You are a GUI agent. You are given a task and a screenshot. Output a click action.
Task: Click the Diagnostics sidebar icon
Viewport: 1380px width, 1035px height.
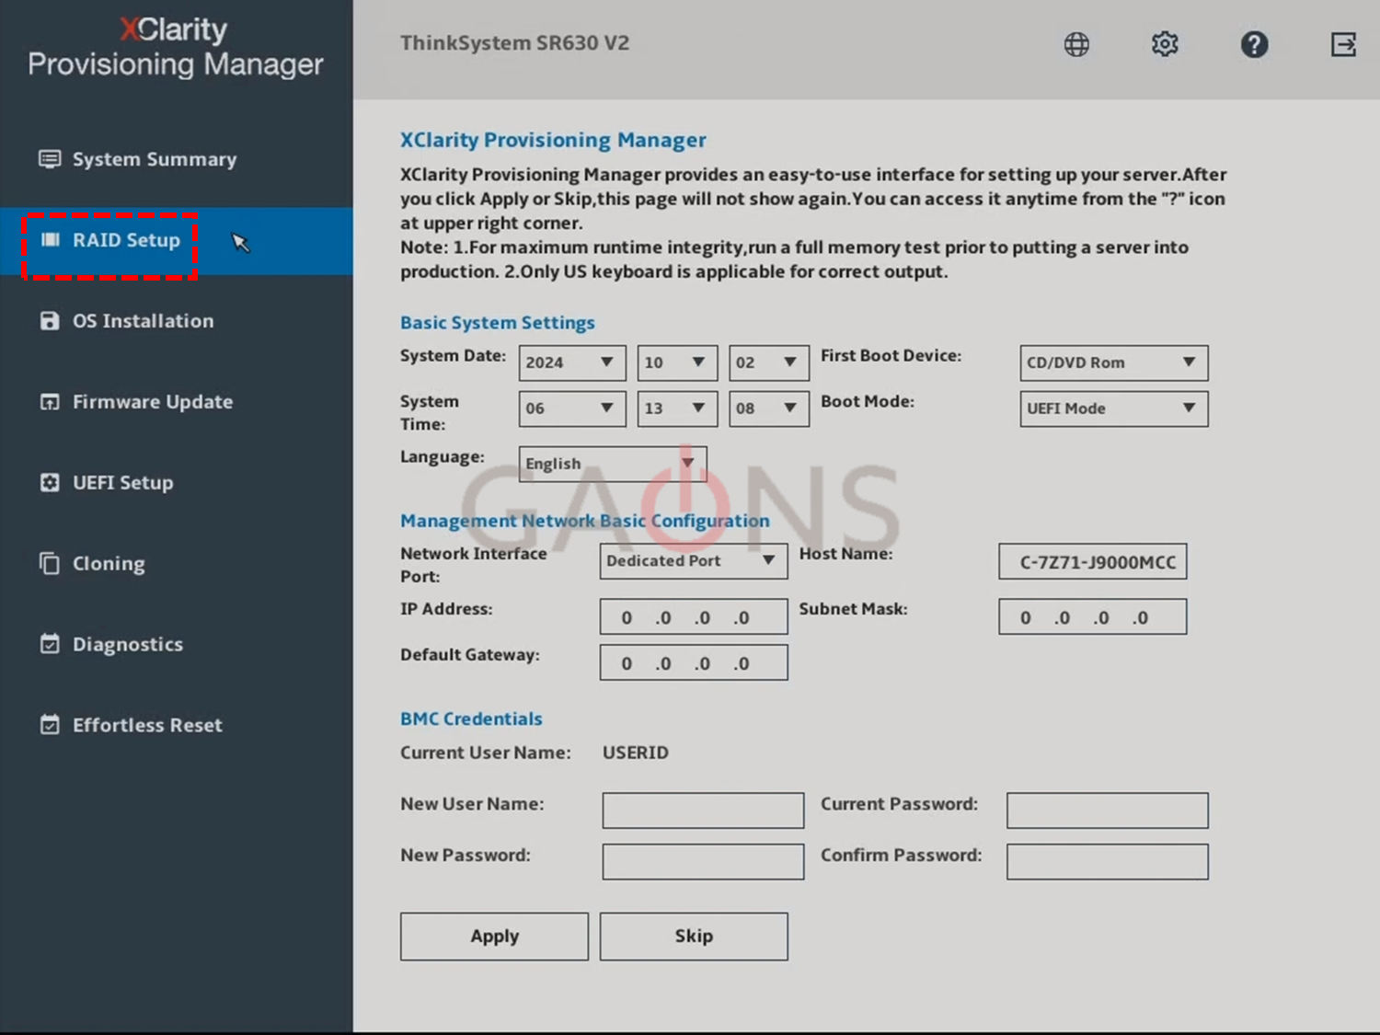pos(50,644)
